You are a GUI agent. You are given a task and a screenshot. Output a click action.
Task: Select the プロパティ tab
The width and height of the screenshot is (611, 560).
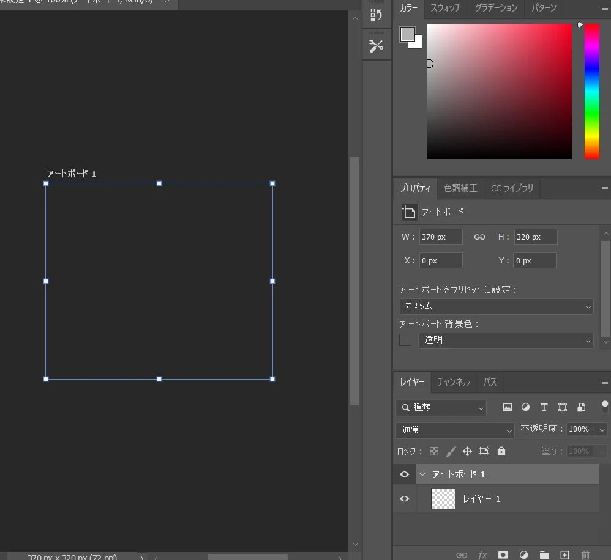point(415,188)
